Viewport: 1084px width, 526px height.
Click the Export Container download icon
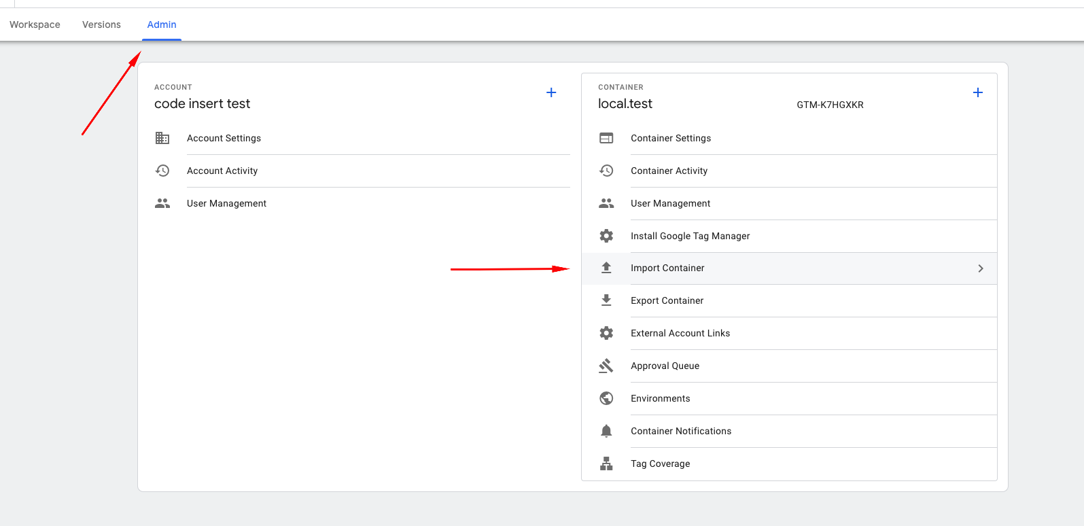[x=606, y=300]
